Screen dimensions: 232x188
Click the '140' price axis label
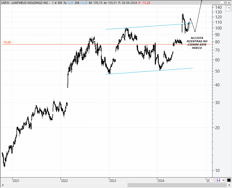pos(218,7)
